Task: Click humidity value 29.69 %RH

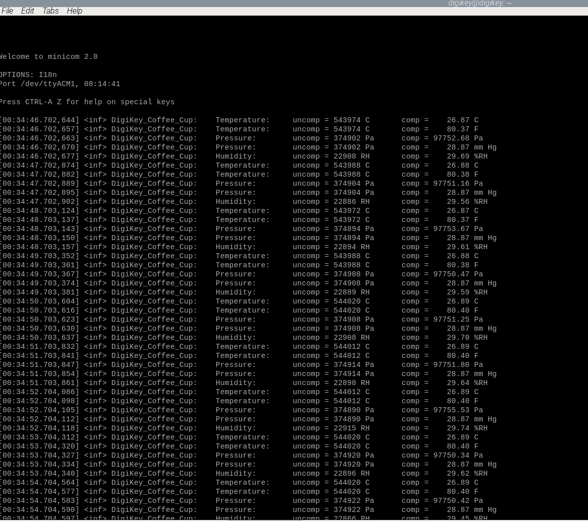Action: [x=467, y=156]
